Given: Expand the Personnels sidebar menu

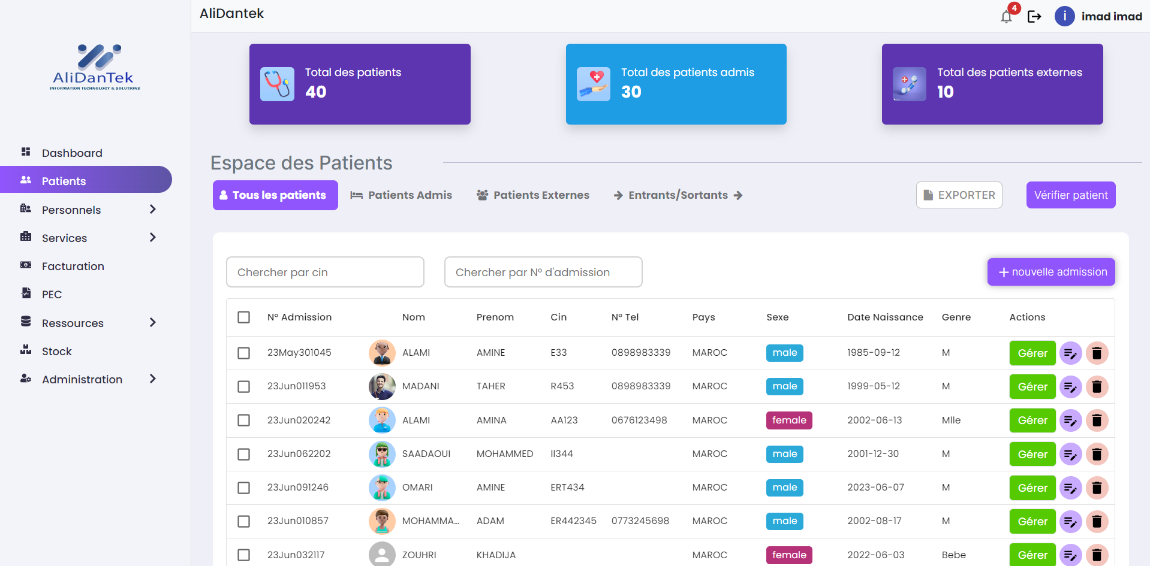Looking at the screenshot, I should coord(152,210).
